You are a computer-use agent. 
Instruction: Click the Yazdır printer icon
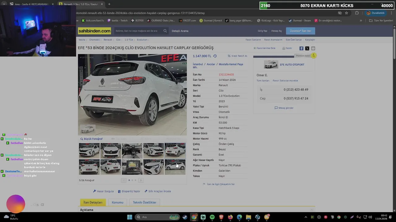(284, 48)
